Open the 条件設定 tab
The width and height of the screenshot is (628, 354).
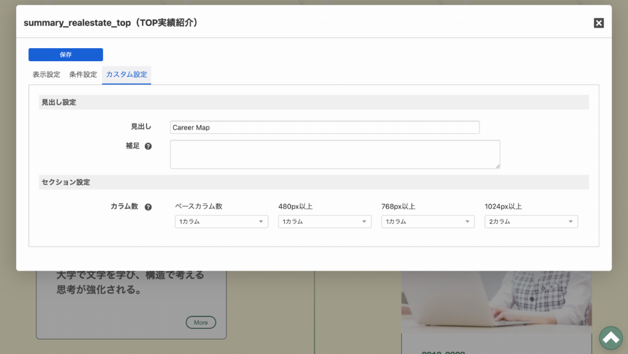pos(83,74)
